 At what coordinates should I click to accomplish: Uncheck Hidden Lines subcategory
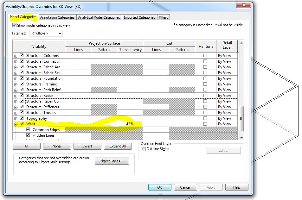pyautogui.click(x=28, y=135)
